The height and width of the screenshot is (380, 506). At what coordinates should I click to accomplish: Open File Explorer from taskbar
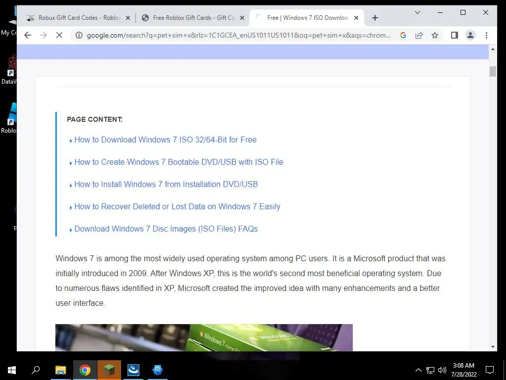60,370
